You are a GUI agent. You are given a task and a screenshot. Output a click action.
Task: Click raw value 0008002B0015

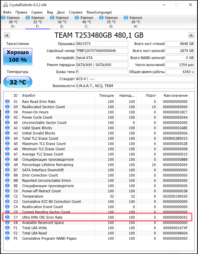point(175,139)
